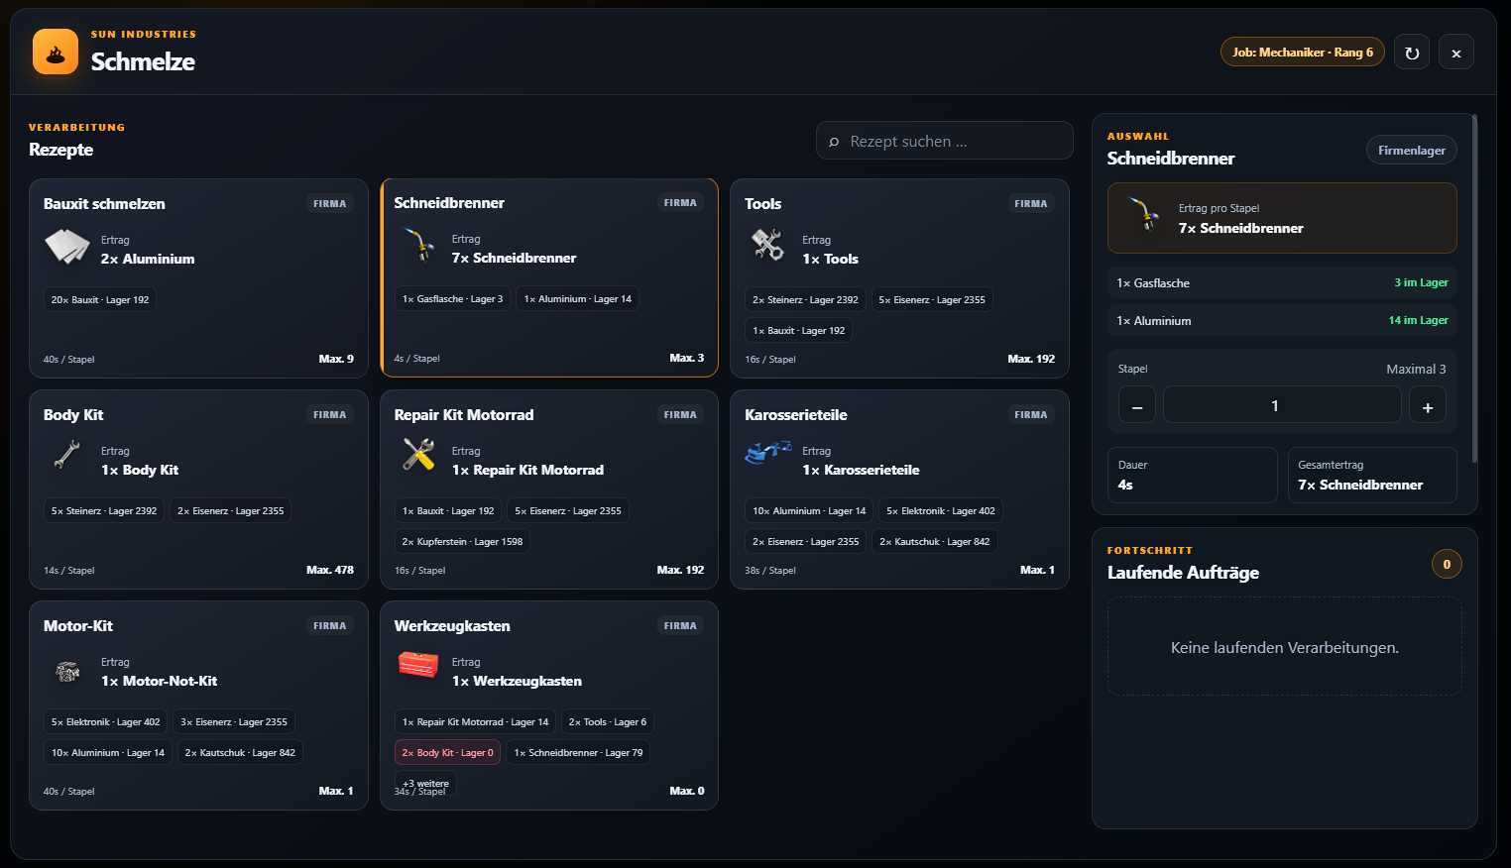Screen dimensions: 1511x868
Task: Click Max. 478 in Body Kit card
Action: [330, 571]
